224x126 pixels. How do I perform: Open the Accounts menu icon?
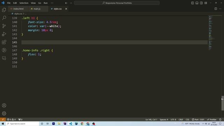(x=4, y=105)
